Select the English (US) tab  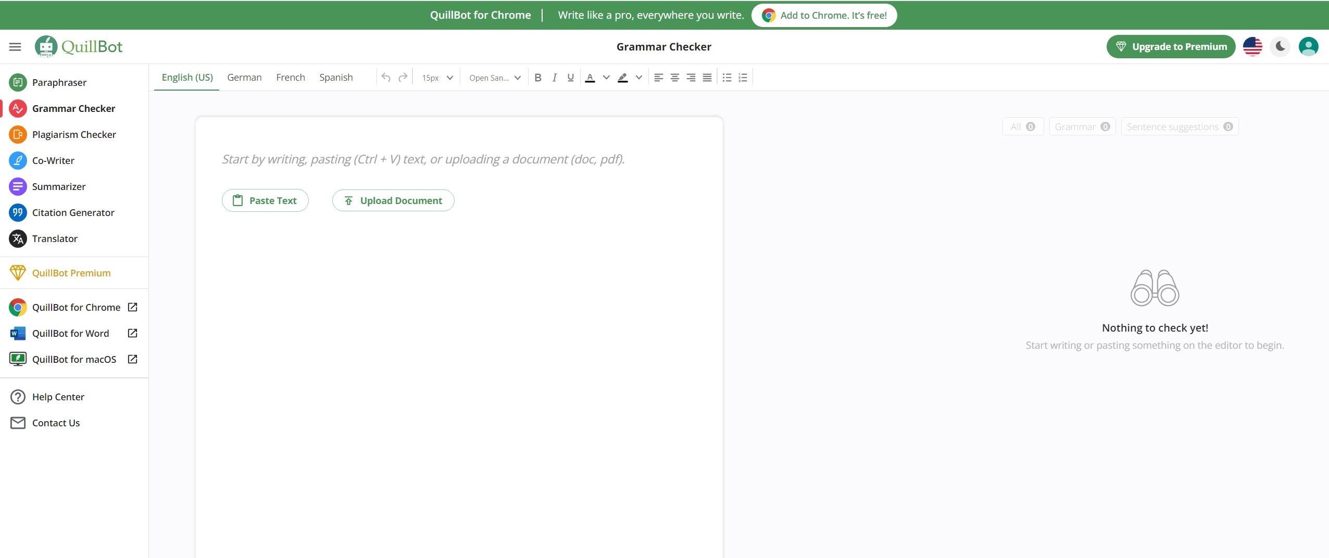coord(187,77)
